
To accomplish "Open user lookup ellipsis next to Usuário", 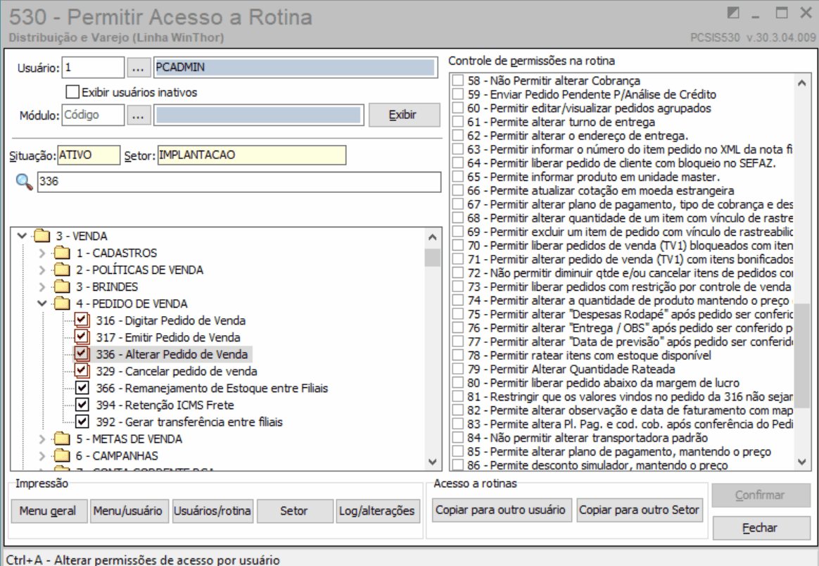I will [x=138, y=68].
